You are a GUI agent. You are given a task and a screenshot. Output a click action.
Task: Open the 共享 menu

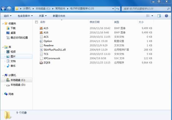[43, 16]
